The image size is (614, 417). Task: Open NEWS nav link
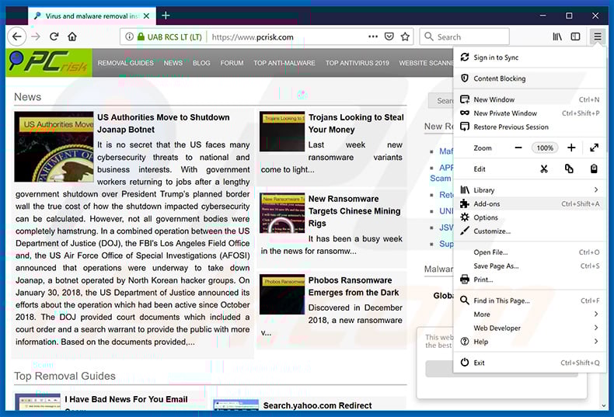coord(173,63)
